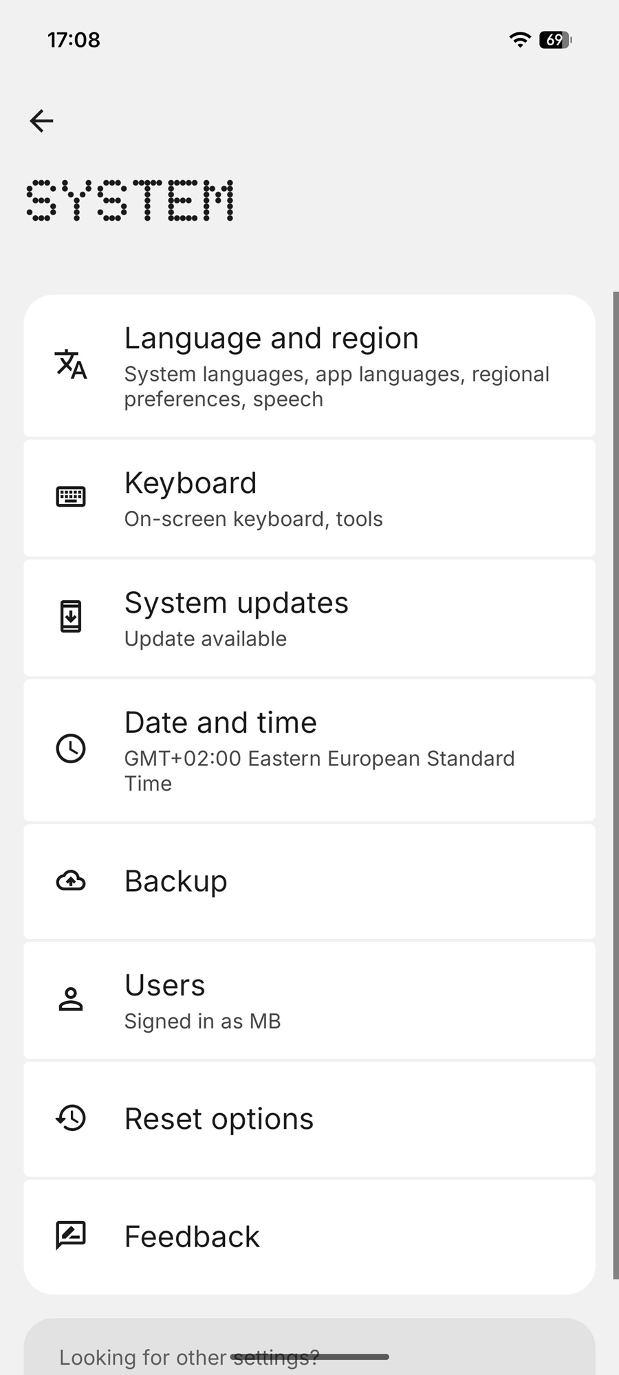Tap the Feedback message icon

coord(71,1236)
